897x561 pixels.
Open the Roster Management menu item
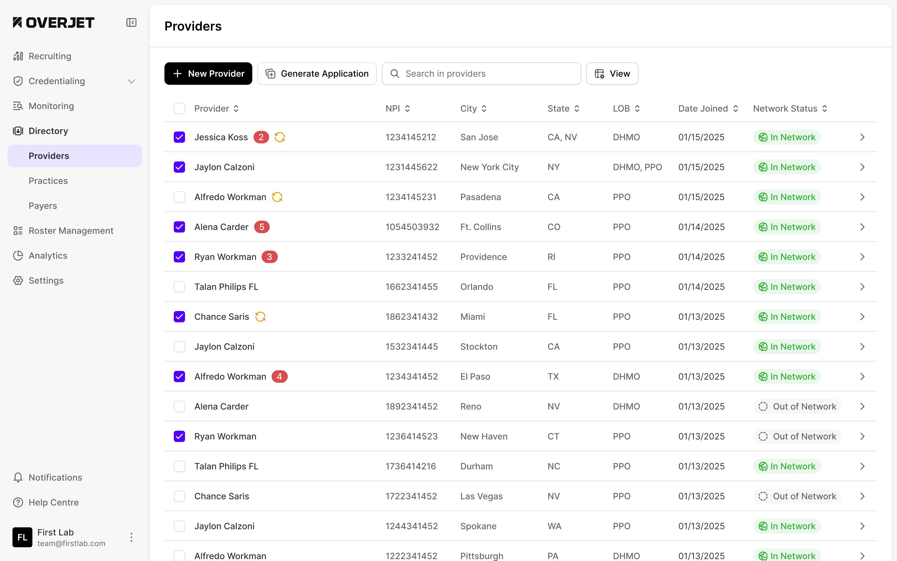point(71,231)
